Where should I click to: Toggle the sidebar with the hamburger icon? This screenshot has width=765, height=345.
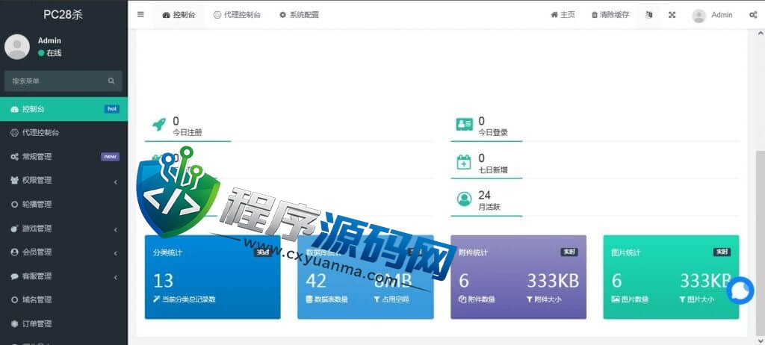140,15
